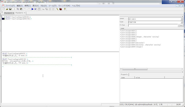Select the Property tab
185x107 pixels.
pos(124,75)
